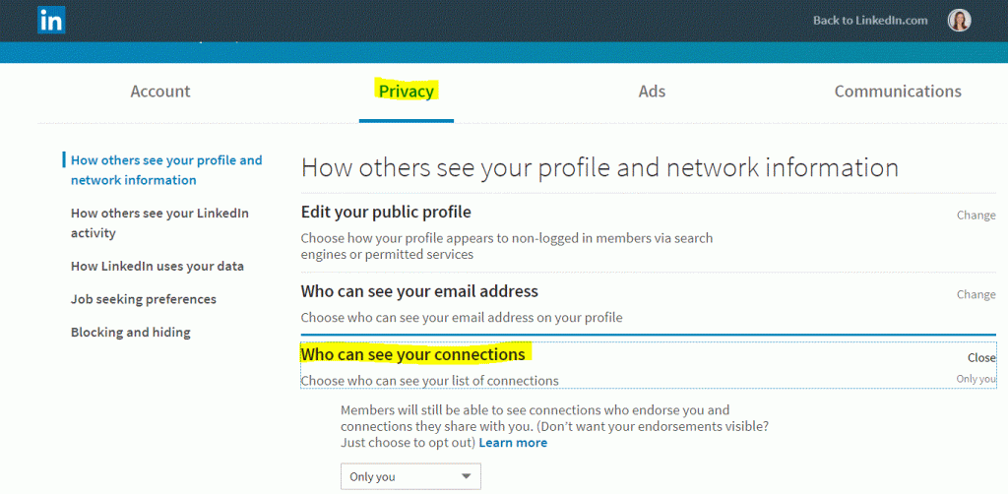This screenshot has height=494, width=1008.
Task: Switch to the Privacy tab
Action: 407,92
